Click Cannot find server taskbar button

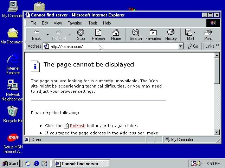point(82,163)
